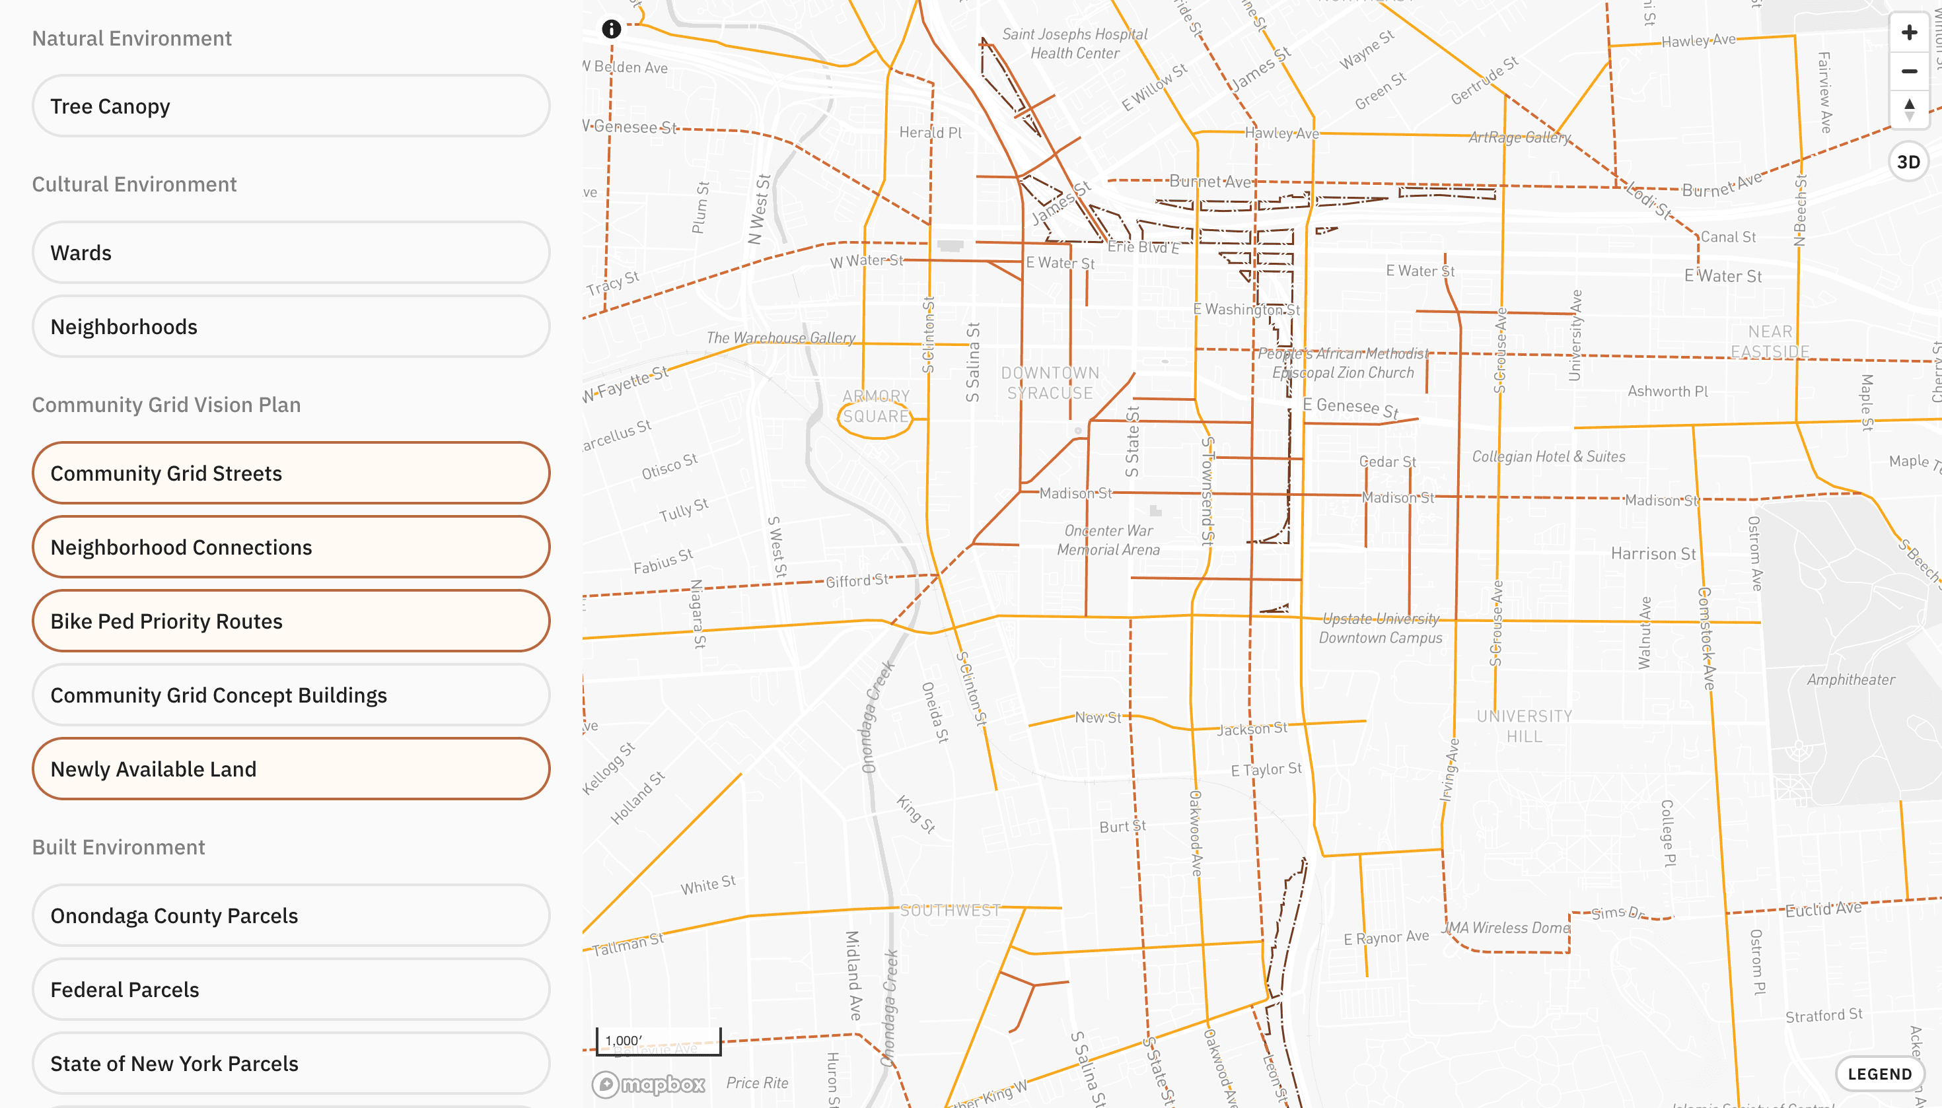Zoom out of the map
The image size is (1942, 1108).
(1908, 71)
